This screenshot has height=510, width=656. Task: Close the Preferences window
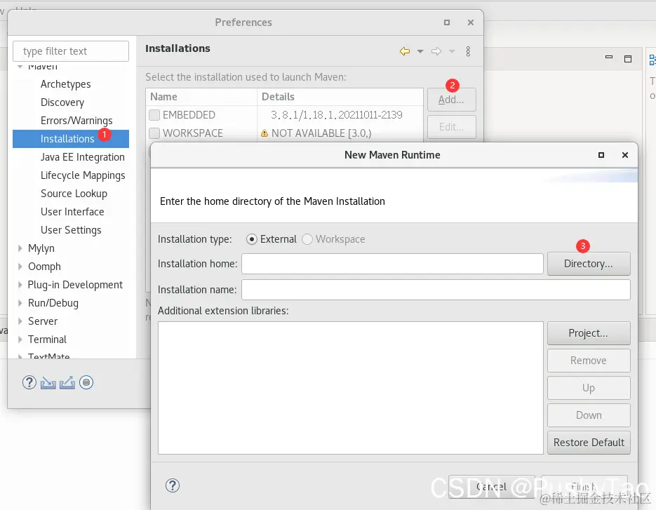click(x=471, y=22)
